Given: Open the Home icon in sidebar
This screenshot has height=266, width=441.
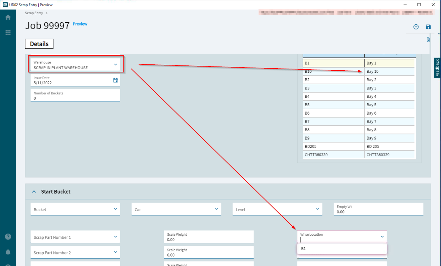Looking at the screenshot, I should click(x=8, y=17).
